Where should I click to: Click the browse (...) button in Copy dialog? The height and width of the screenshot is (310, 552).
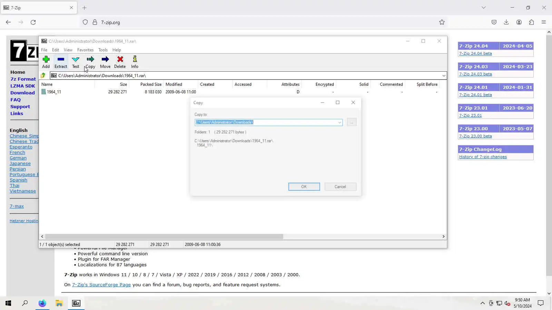352,122
